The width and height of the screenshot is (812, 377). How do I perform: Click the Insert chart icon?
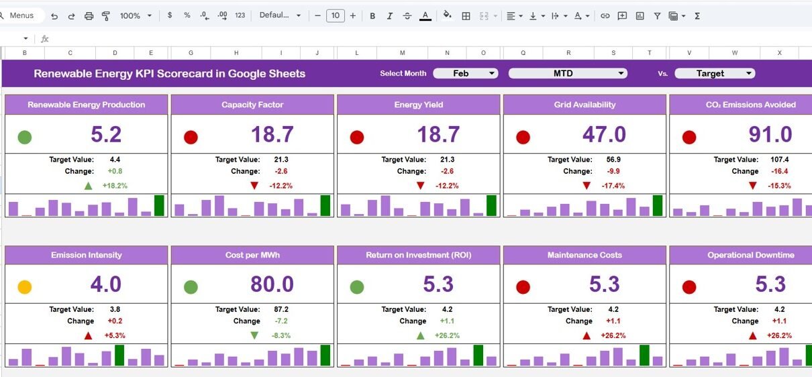pyautogui.click(x=640, y=15)
